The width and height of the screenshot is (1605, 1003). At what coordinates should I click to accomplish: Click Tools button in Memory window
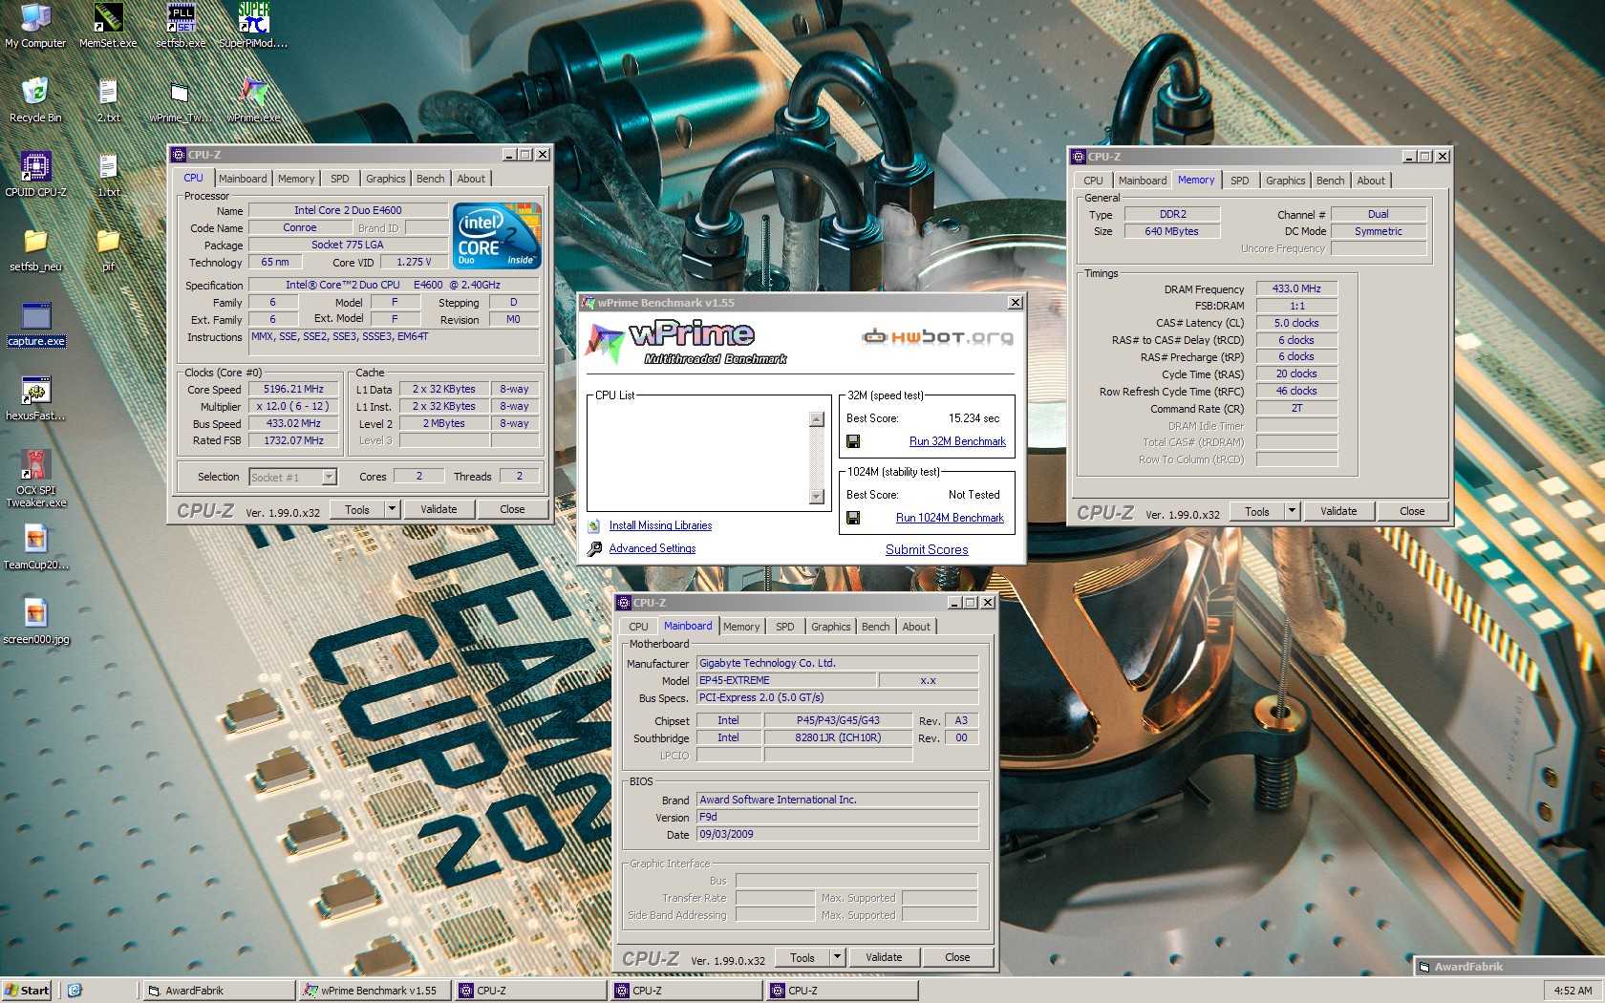click(x=1257, y=511)
